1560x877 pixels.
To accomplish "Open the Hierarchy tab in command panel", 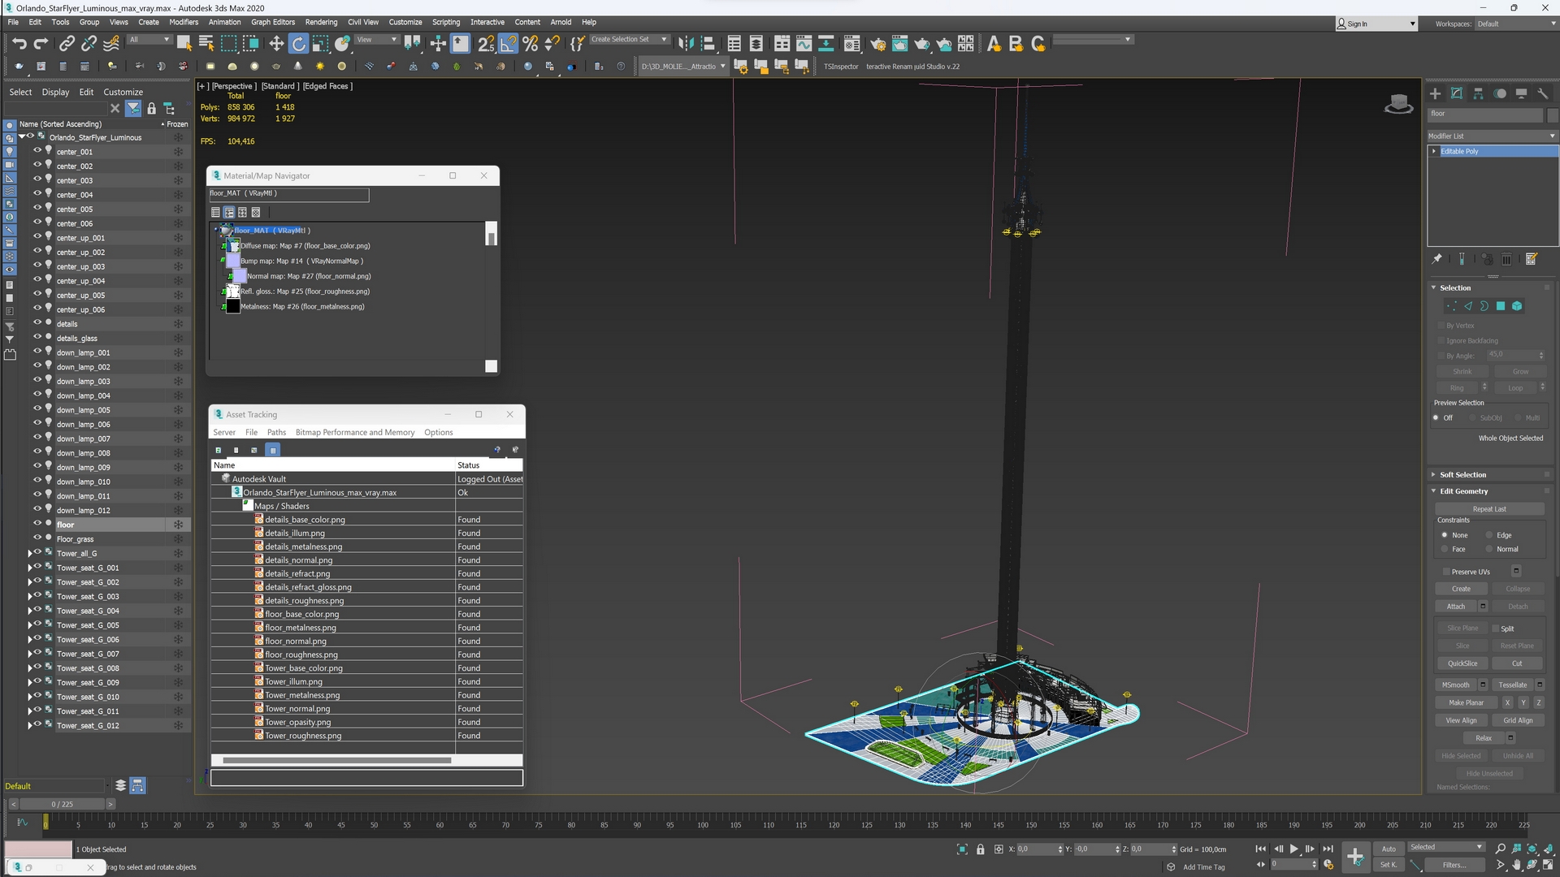I will 1478,94.
